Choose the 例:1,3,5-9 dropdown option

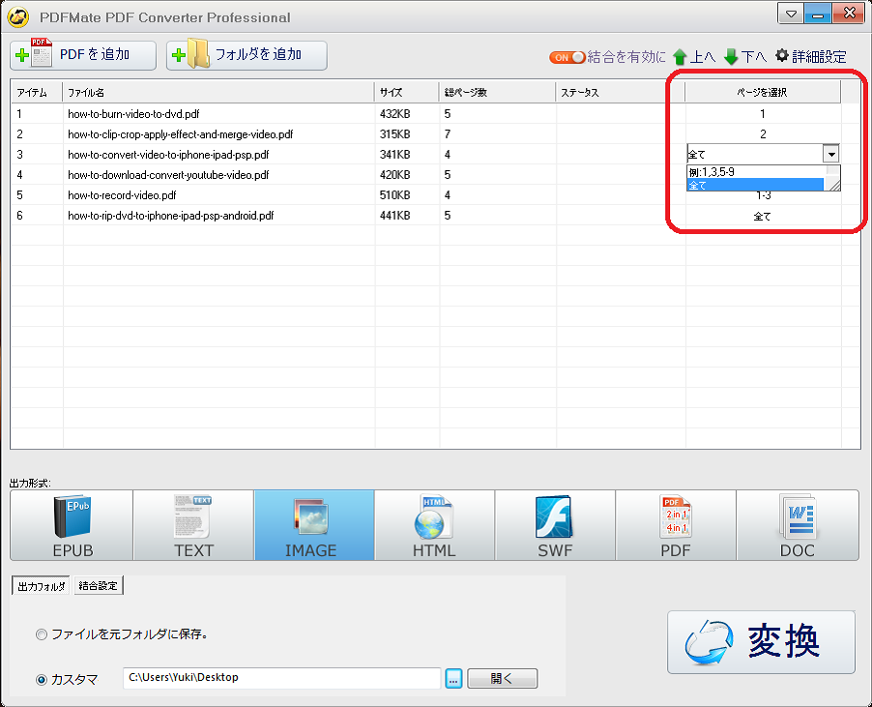(x=756, y=172)
